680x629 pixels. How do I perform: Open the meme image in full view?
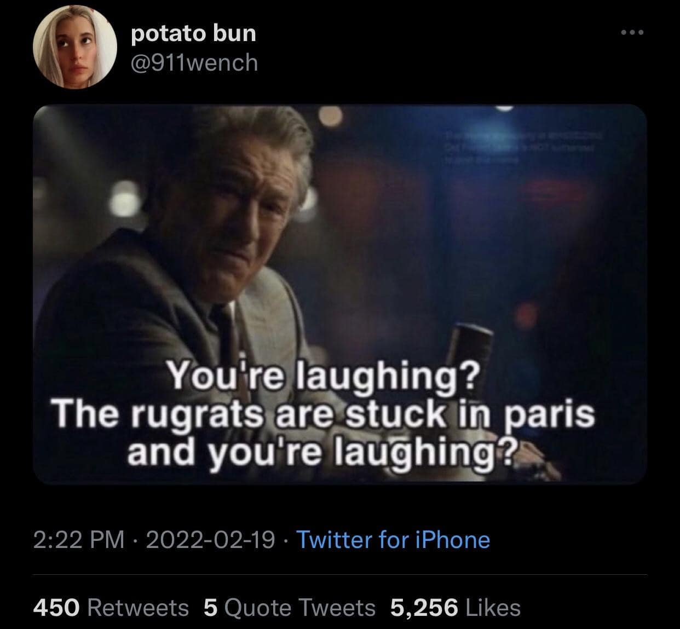click(x=340, y=294)
